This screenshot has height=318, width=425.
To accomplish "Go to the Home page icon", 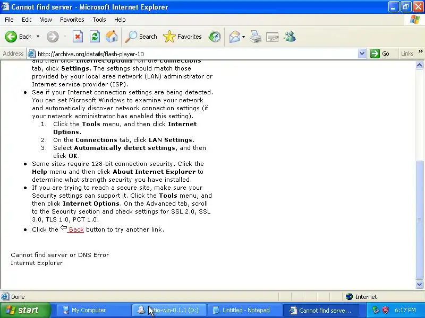I will (112, 37).
